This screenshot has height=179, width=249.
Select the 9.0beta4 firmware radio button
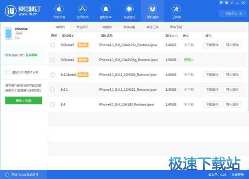coord(53,60)
